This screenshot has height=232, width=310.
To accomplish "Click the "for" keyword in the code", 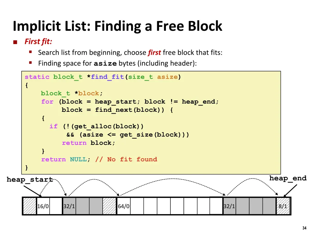I will click(x=47, y=101).
